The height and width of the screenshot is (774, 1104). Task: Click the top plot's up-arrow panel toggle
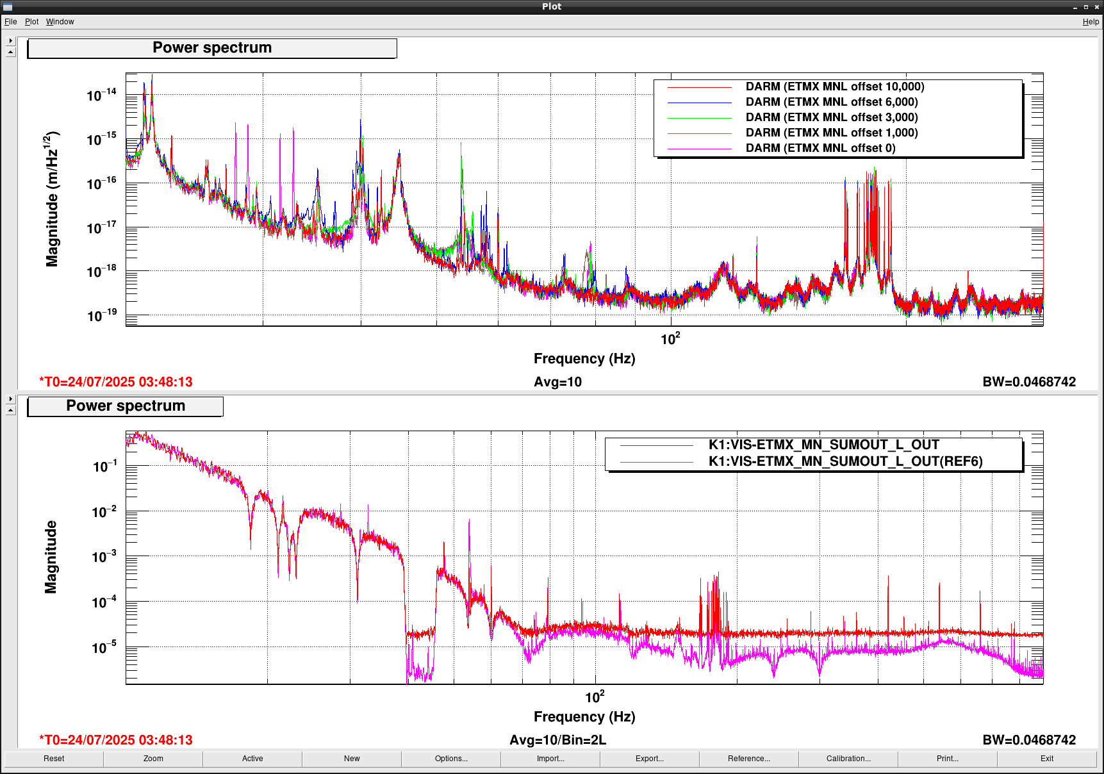point(10,52)
